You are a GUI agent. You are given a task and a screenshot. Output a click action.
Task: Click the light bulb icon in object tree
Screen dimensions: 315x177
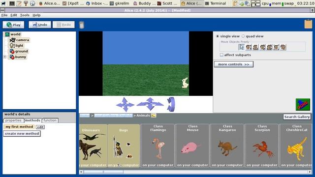coord(12,46)
